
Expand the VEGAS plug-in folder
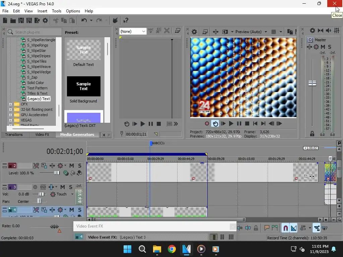pyautogui.click(x=10, y=120)
